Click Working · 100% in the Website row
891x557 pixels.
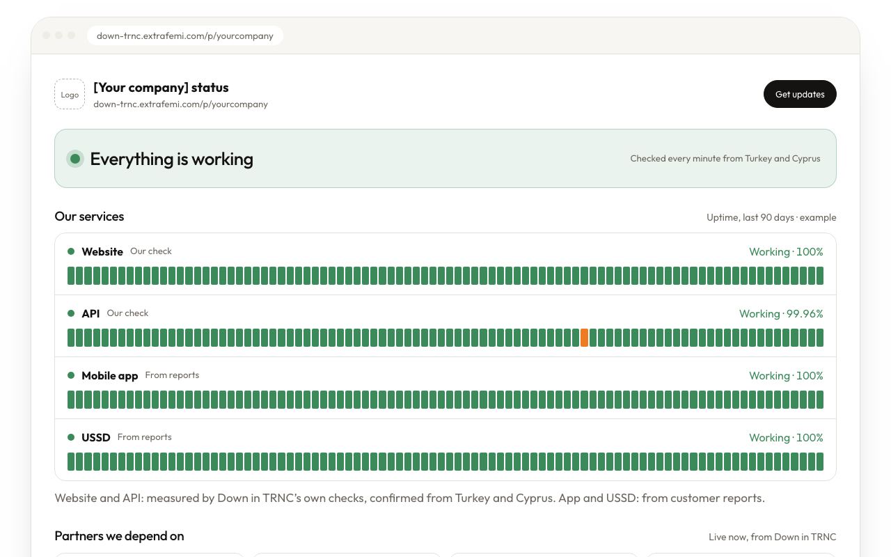tap(786, 251)
